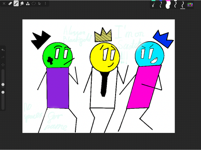Image resolution: width=201 pixels, height=150 pixels.
Task: Click the gold striped crown
Action: pyautogui.click(x=103, y=35)
